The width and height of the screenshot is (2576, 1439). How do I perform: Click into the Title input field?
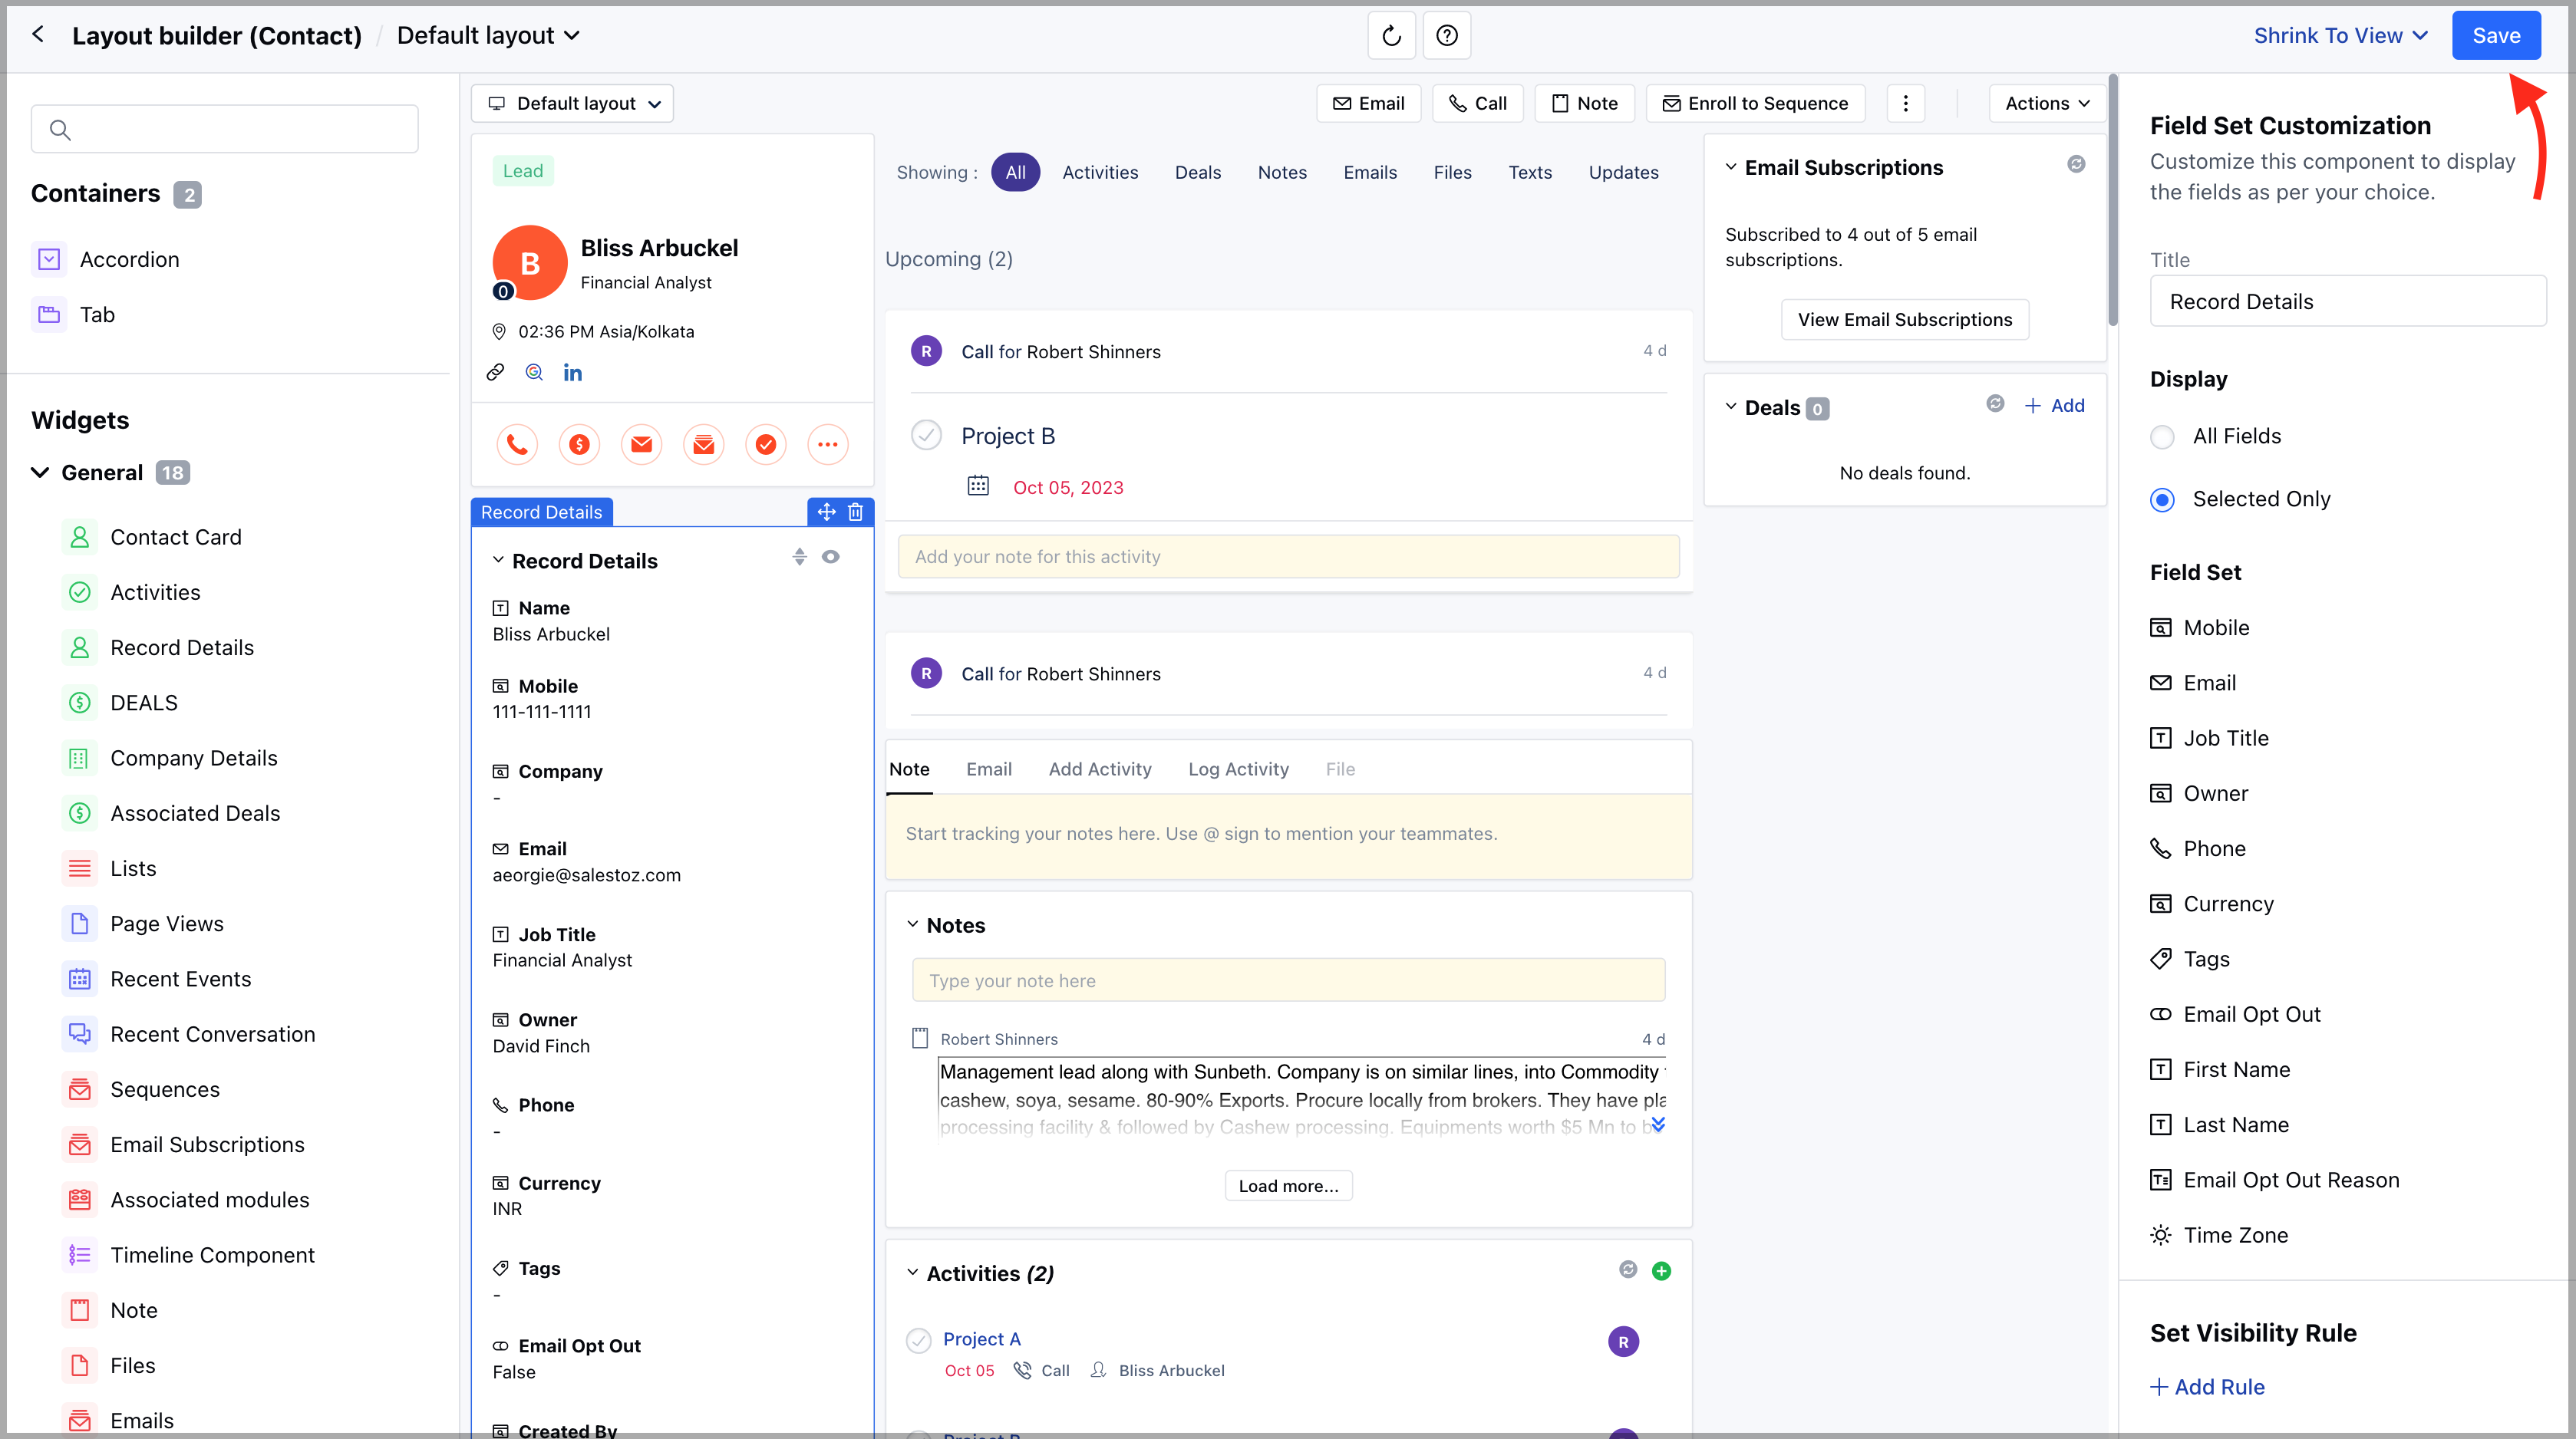coord(2347,301)
